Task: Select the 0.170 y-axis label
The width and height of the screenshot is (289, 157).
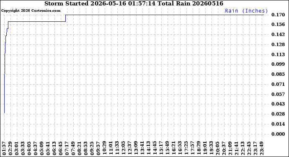Action: [x=278, y=15]
